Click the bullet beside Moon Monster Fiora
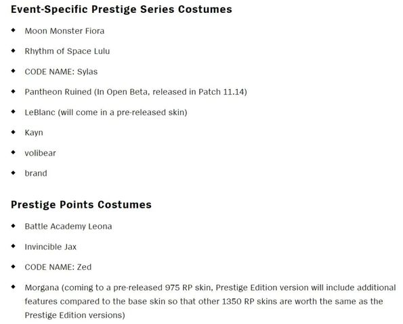This screenshot has width=403, height=324. point(14,30)
